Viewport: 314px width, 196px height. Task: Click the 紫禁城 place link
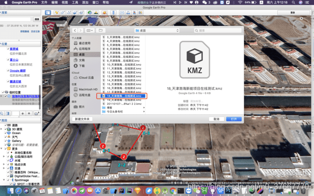[14, 49]
